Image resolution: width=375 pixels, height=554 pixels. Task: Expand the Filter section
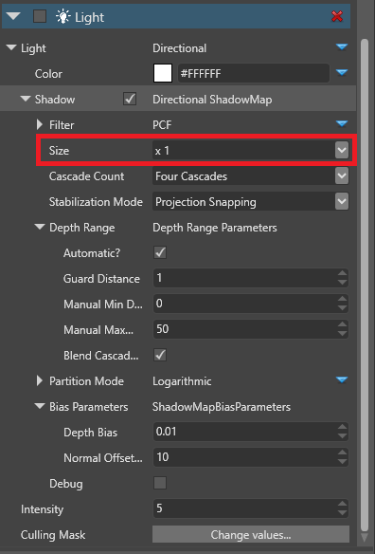click(40, 124)
